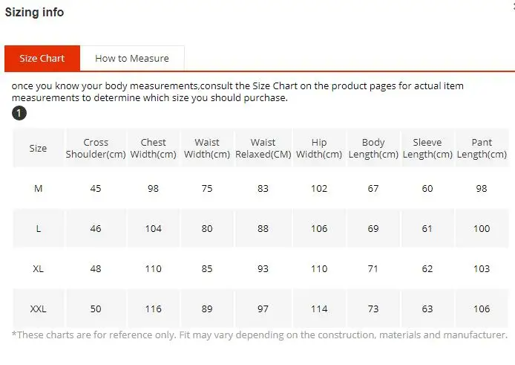
Task: Click the numbered 1 circle icon
Action: click(19, 113)
